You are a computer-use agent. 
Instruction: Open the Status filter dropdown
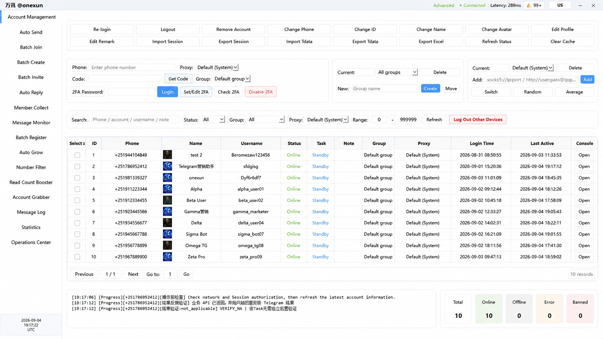click(213, 120)
